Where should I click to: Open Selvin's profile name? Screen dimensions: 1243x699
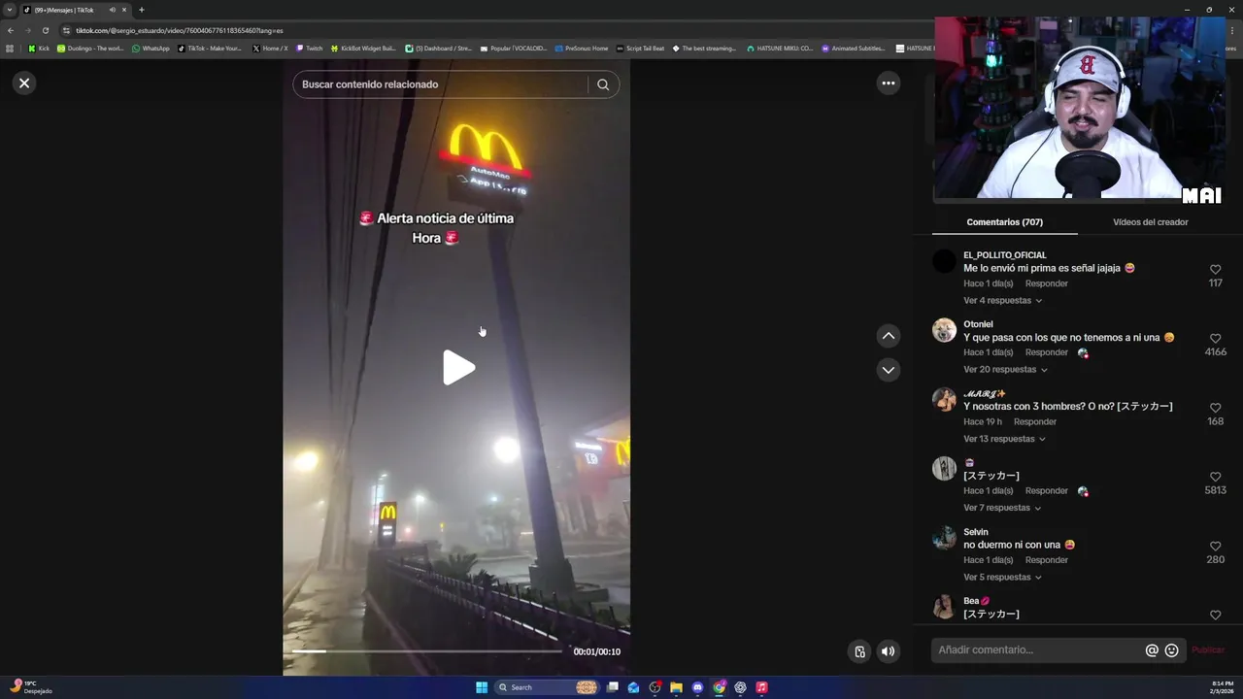tap(975, 532)
